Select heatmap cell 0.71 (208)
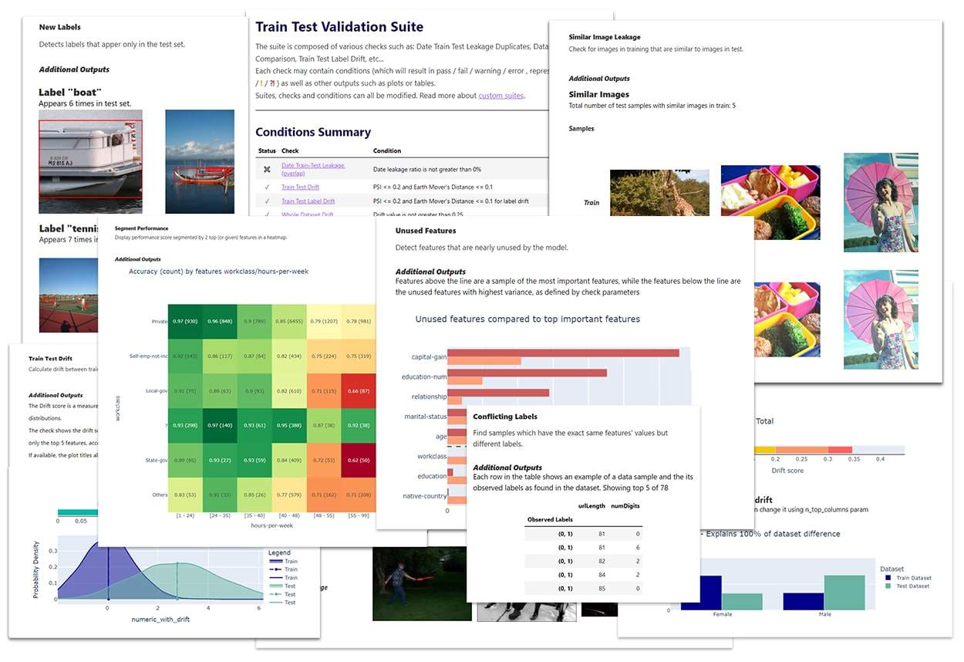 [360, 496]
